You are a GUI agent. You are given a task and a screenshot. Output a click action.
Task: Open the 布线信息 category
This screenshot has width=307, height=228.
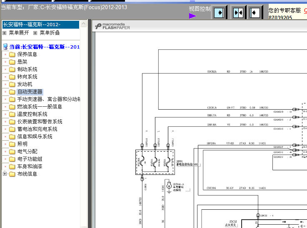[x=27, y=174]
